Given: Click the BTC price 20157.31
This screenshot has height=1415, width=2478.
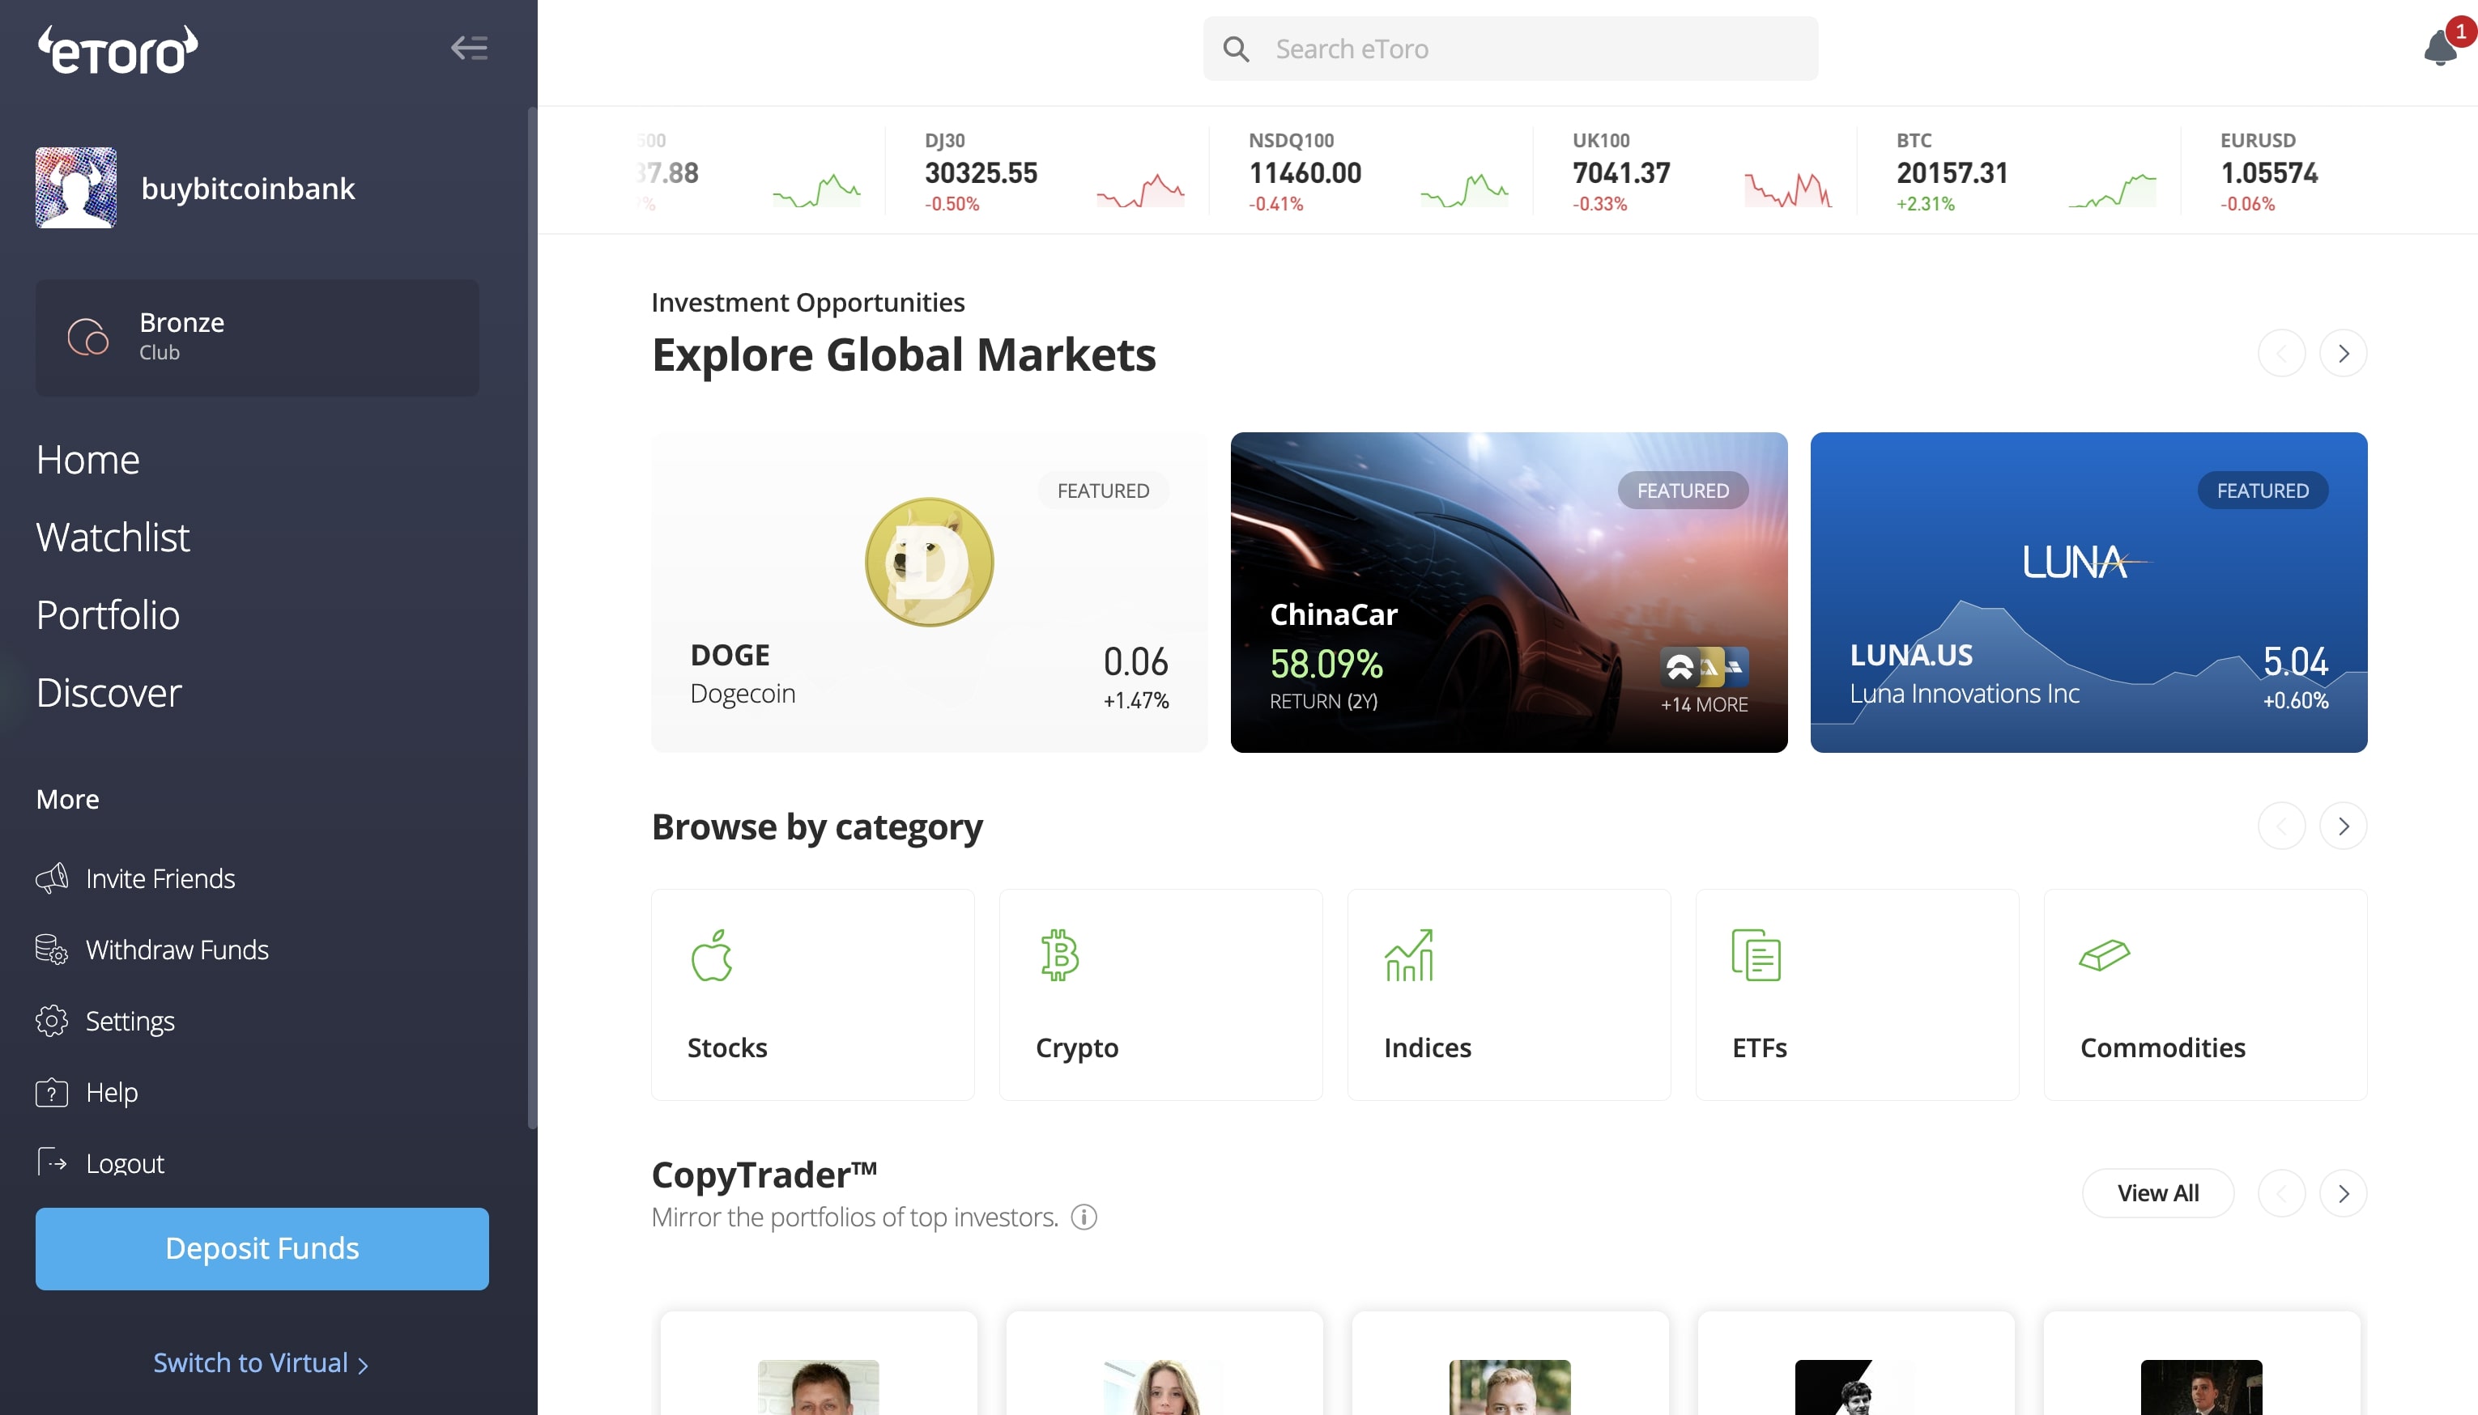Looking at the screenshot, I should click(x=1952, y=173).
